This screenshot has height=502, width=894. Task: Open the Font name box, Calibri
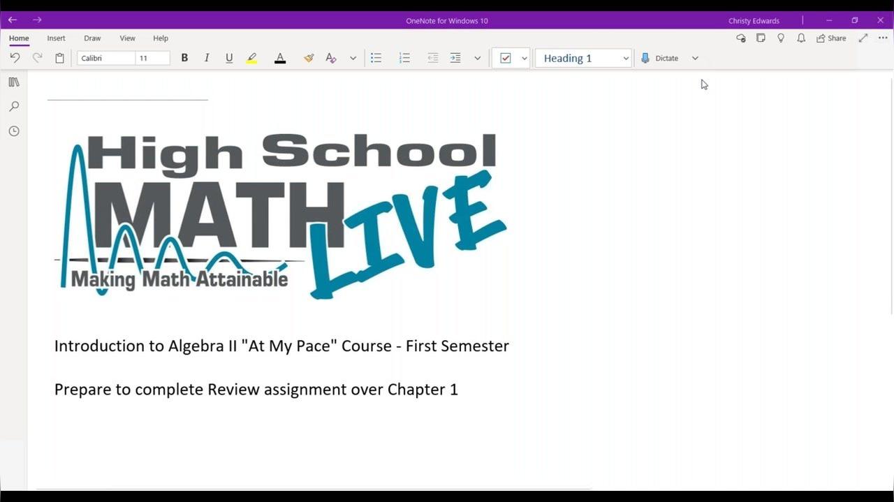(x=106, y=58)
